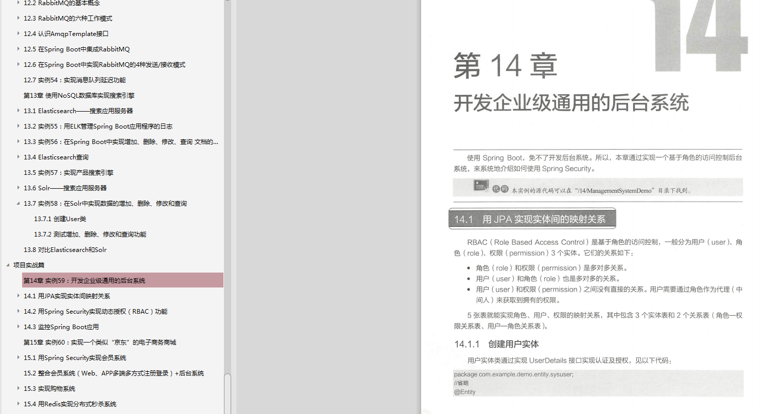Click subsection heading 14.1.1 创建用户实体
Image resolution: width=765 pixels, height=414 pixels.
pos(496,344)
